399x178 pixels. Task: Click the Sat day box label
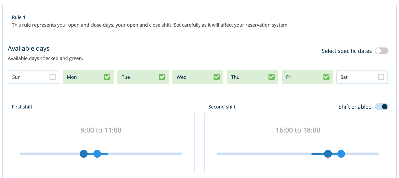tap(344, 77)
